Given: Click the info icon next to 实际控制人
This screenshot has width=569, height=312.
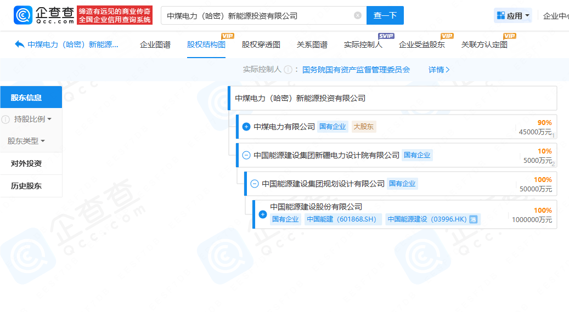Looking at the screenshot, I should [x=288, y=70].
